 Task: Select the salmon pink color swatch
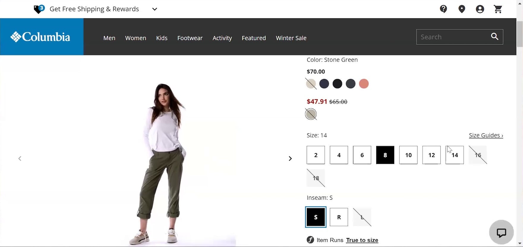pyautogui.click(x=364, y=84)
